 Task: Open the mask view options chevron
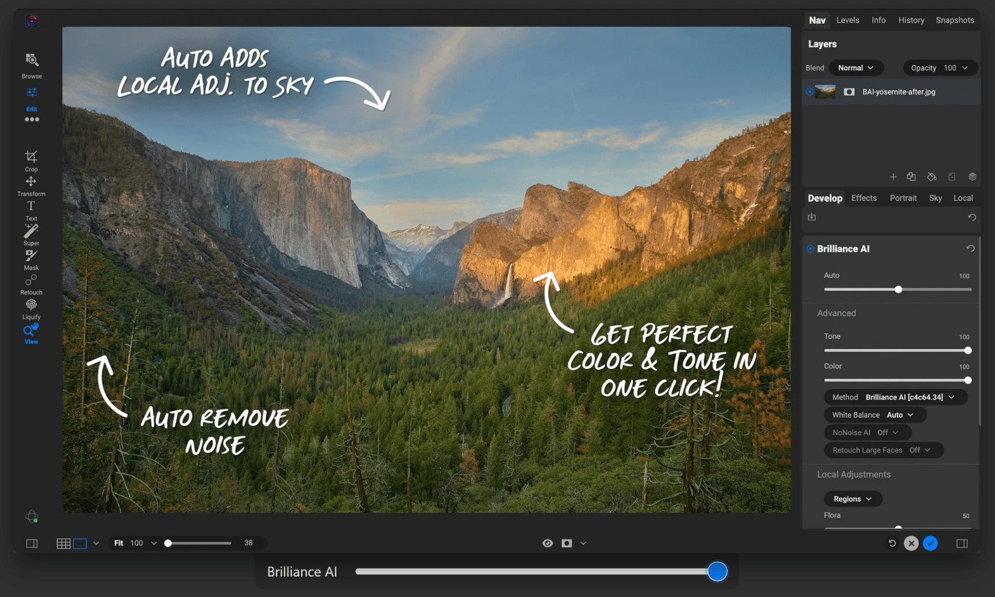(x=583, y=543)
